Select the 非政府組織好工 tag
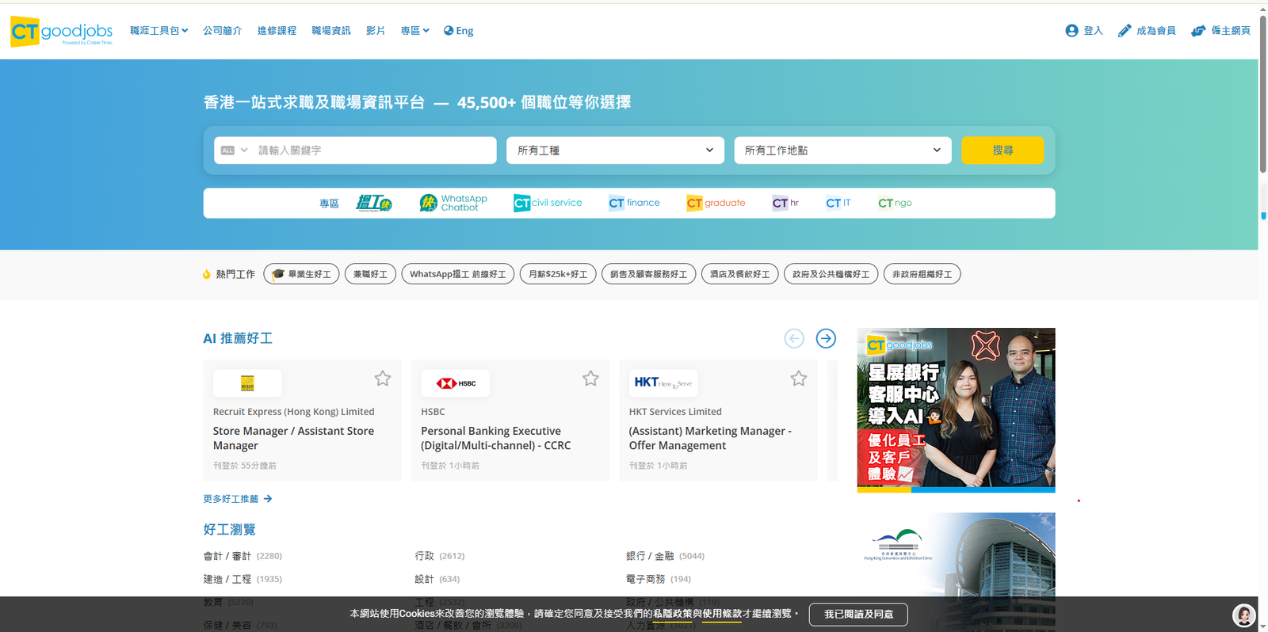1268x632 pixels. pyautogui.click(x=922, y=274)
